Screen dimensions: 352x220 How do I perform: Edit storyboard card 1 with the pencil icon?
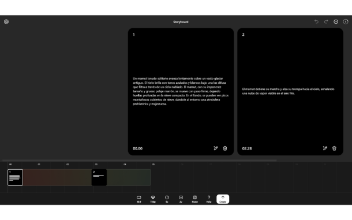click(x=215, y=148)
